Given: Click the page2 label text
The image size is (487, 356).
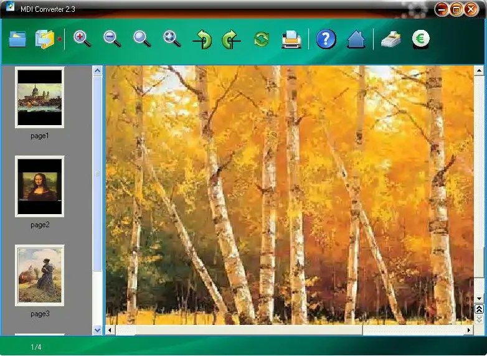Looking at the screenshot, I should click(x=40, y=225).
